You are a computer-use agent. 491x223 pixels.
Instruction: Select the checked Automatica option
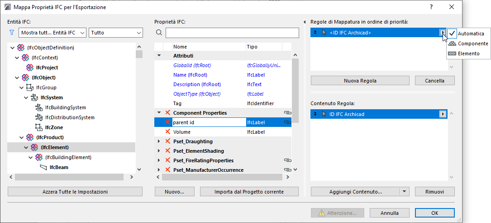point(470,34)
